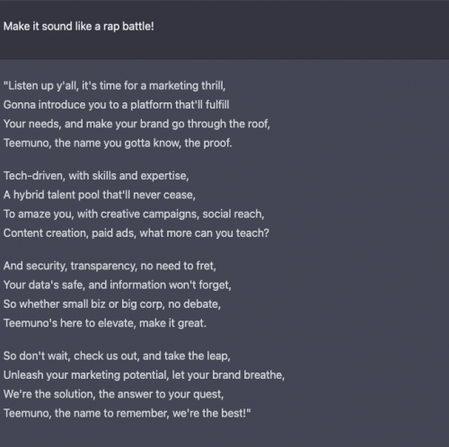Click the line 'Gonna introduce you to a platform'

click(116, 105)
